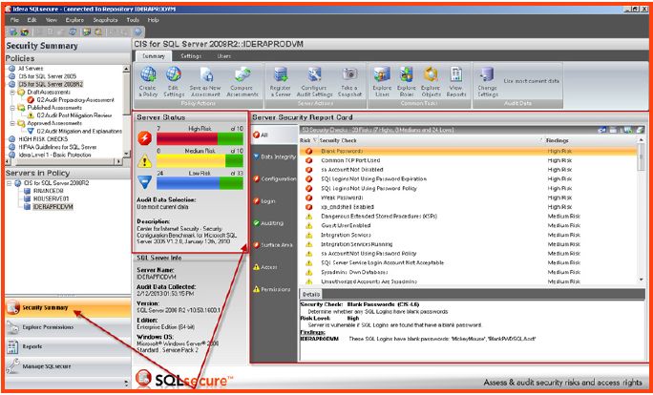Click the Policies horizontal scroll right arrow

point(120,161)
